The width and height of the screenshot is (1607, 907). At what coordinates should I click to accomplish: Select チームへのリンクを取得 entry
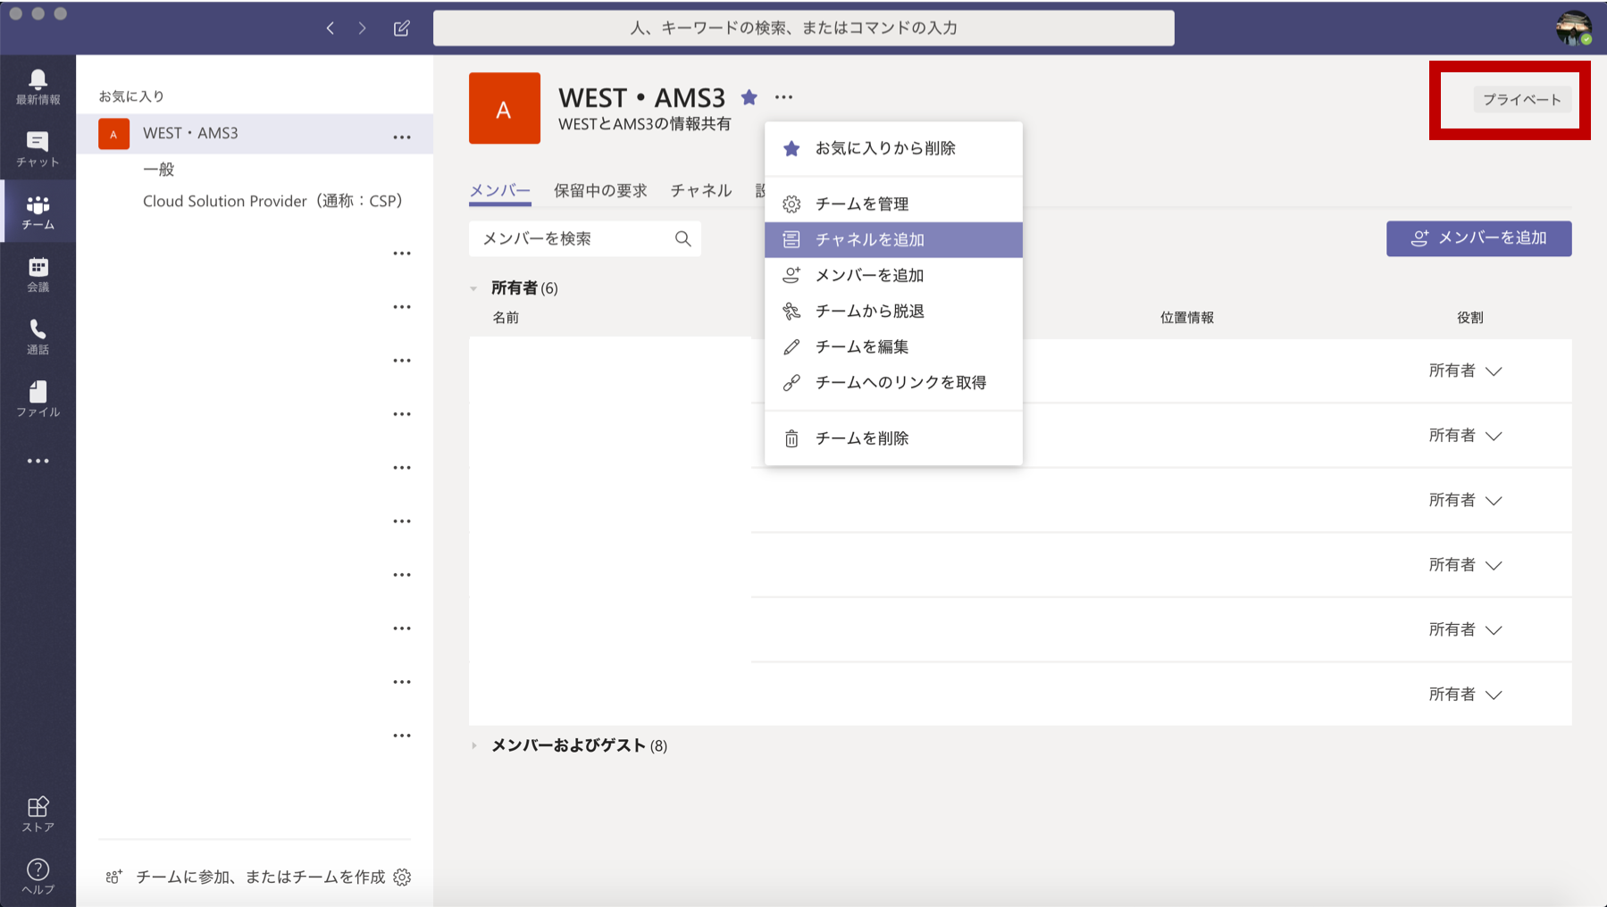[x=893, y=382]
